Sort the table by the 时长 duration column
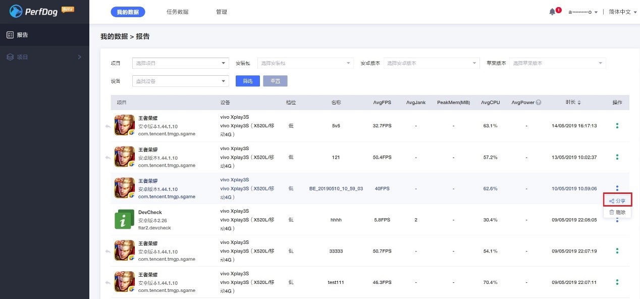640x299 pixels. [572, 102]
